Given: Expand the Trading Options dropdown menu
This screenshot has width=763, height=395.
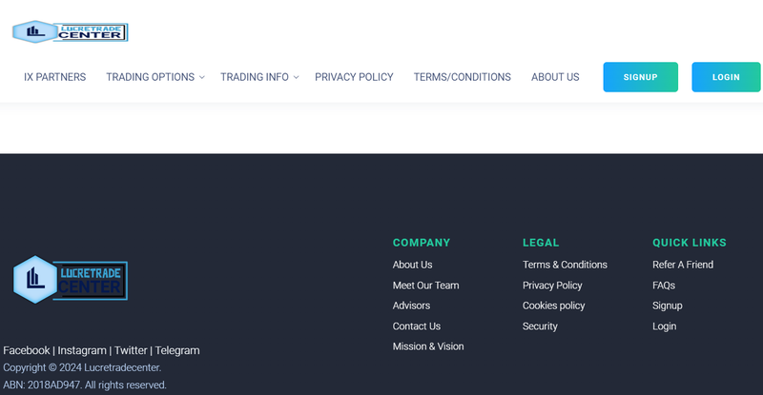Looking at the screenshot, I should coord(155,77).
